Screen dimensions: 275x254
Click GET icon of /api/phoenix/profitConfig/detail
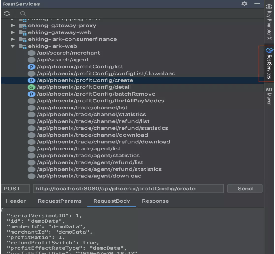point(31,87)
